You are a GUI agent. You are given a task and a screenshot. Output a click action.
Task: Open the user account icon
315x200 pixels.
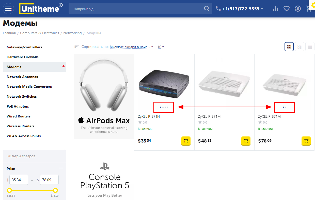coord(297,9)
